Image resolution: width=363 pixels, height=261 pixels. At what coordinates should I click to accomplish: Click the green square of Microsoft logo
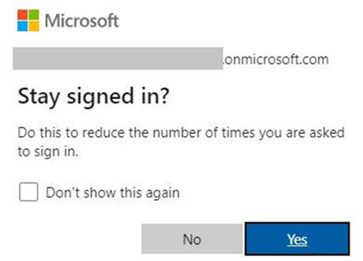point(33,15)
